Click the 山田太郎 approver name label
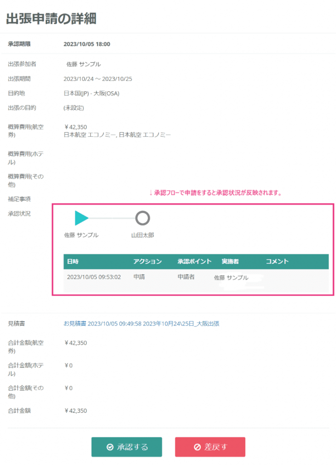 coord(143,235)
